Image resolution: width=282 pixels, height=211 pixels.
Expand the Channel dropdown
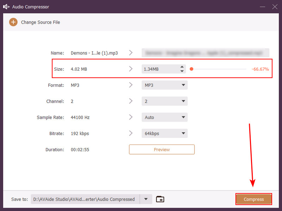point(165,101)
